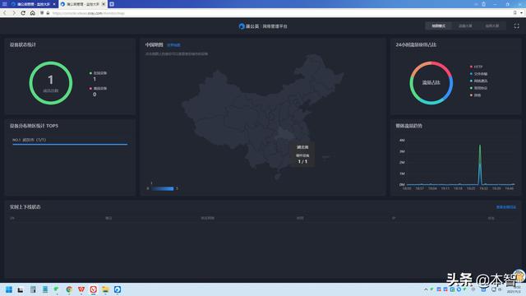
Task: Switch to the first browser tab
Action: (32, 4)
